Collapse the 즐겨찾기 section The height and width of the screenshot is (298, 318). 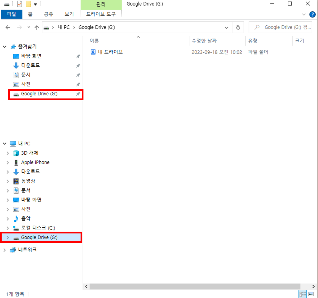pyautogui.click(x=5, y=47)
